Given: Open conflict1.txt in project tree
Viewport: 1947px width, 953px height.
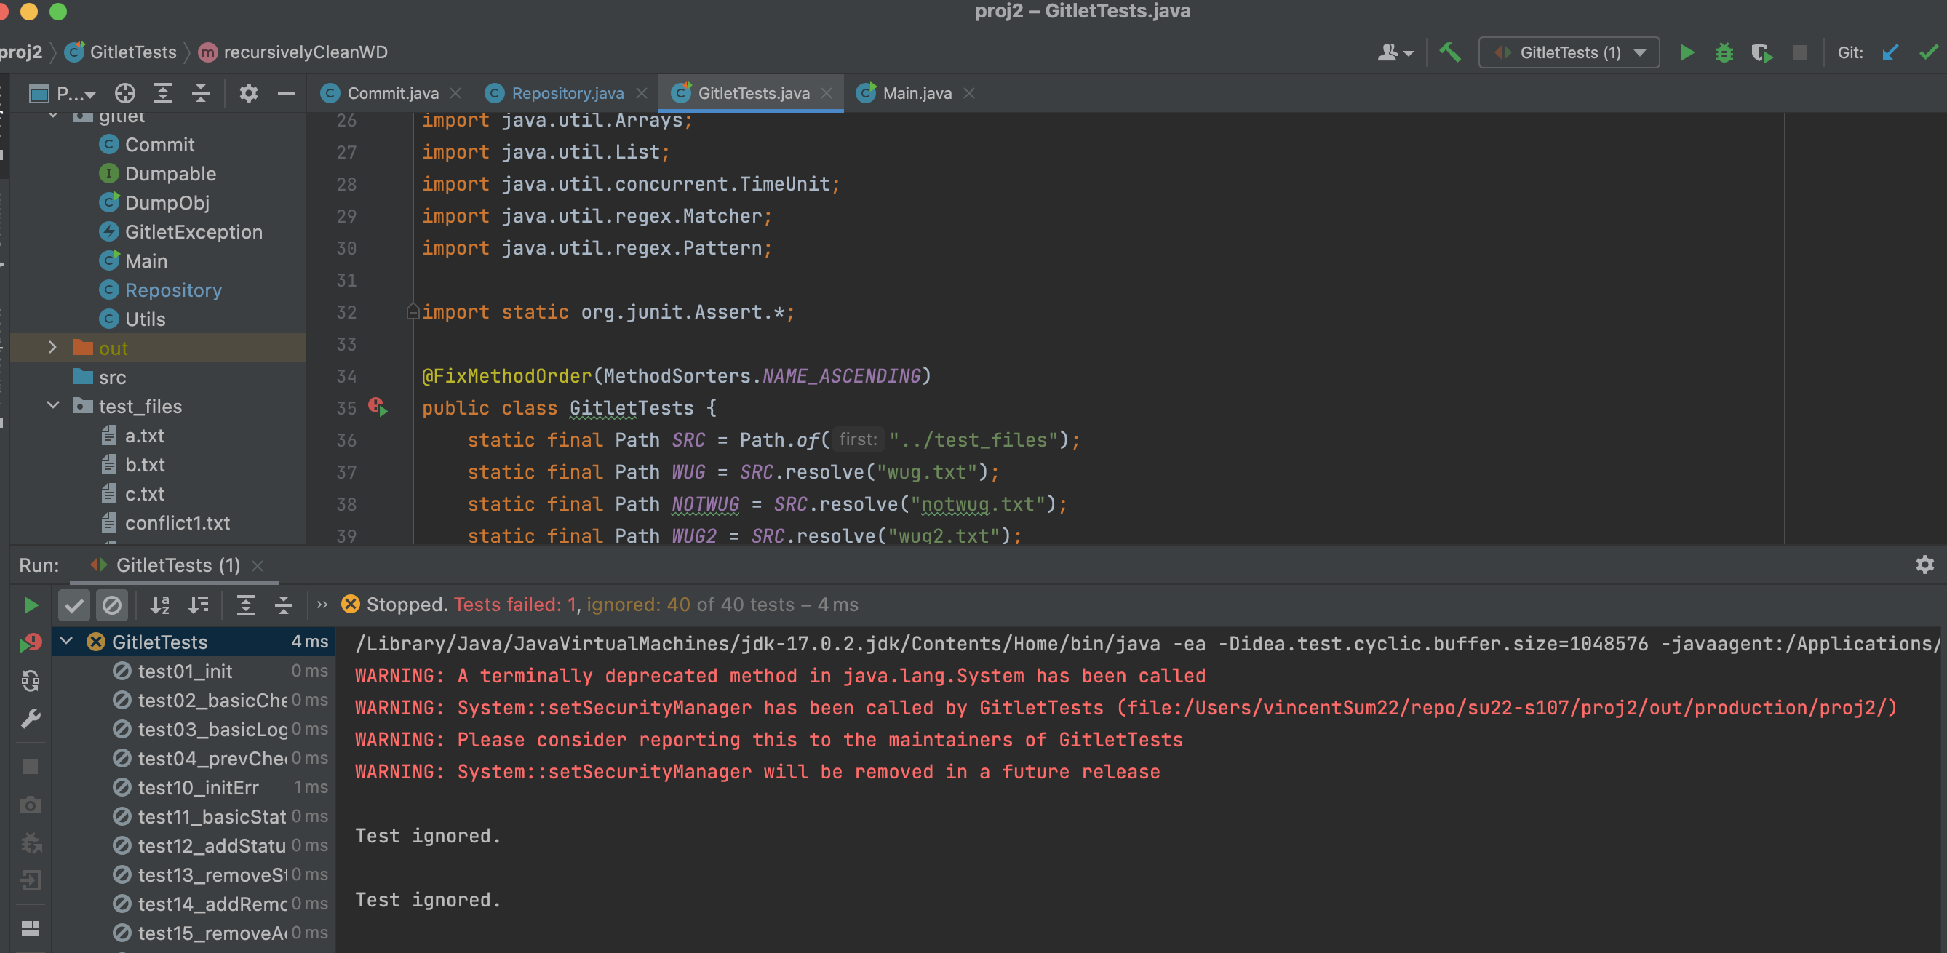Looking at the screenshot, I should 177,523.
